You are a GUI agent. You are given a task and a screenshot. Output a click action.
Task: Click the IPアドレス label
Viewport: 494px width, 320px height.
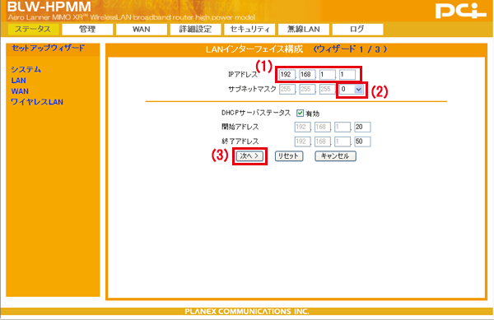pyautogui.click(x=243, y=75)
